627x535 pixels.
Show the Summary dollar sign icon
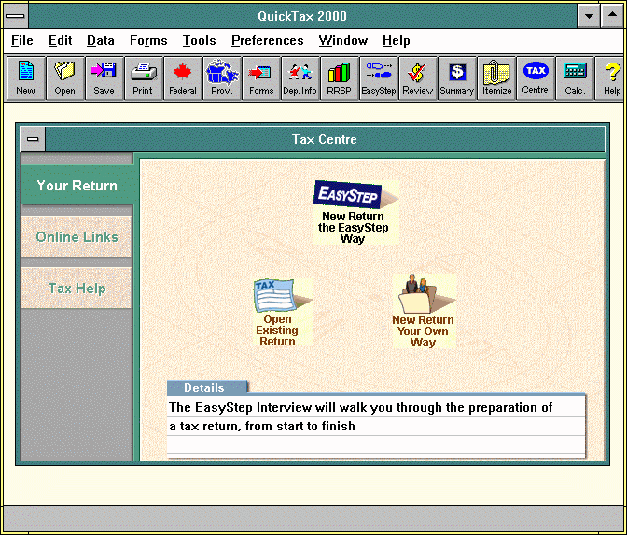[456, 78]
